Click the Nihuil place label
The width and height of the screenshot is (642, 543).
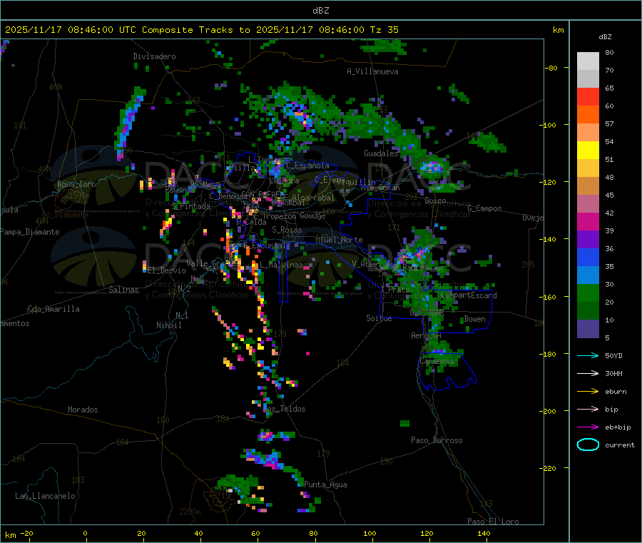[x=168, y=325]
